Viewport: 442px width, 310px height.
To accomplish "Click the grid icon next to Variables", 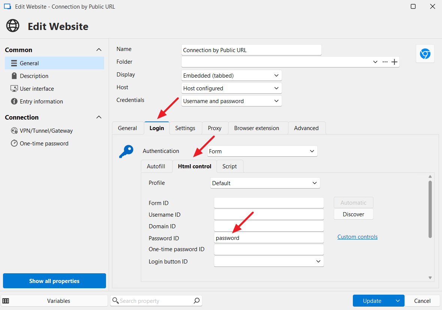I will tap(6, 301).
